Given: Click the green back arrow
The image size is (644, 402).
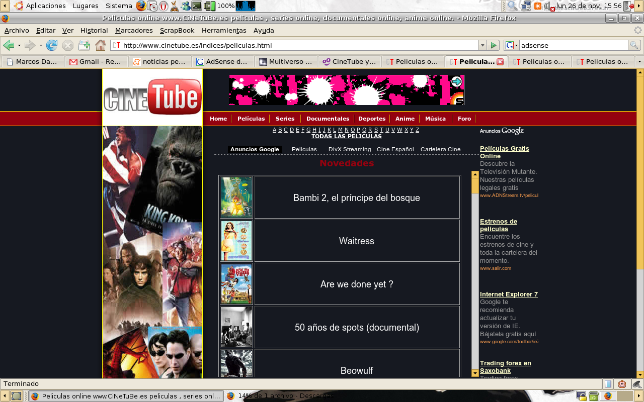Looking at the screenshot, I should point(9,45).
